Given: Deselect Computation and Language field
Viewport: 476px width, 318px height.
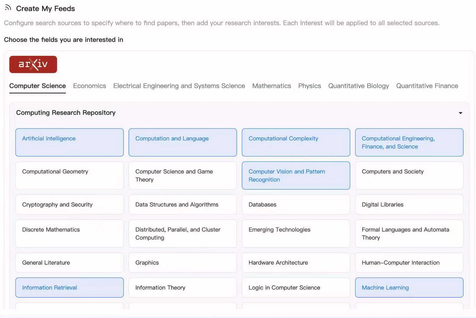Looking at the screenshot, I should click(183, 142).
